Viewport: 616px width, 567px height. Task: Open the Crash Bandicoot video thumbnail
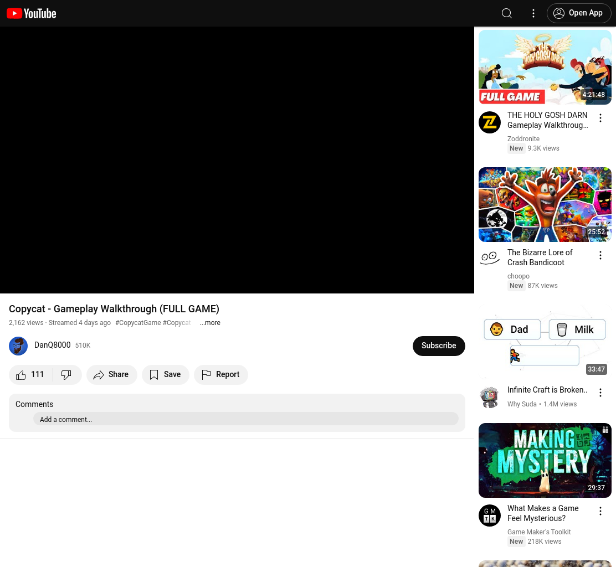pos(545,204)
